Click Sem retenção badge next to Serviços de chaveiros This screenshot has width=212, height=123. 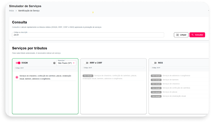pos(156,84)
